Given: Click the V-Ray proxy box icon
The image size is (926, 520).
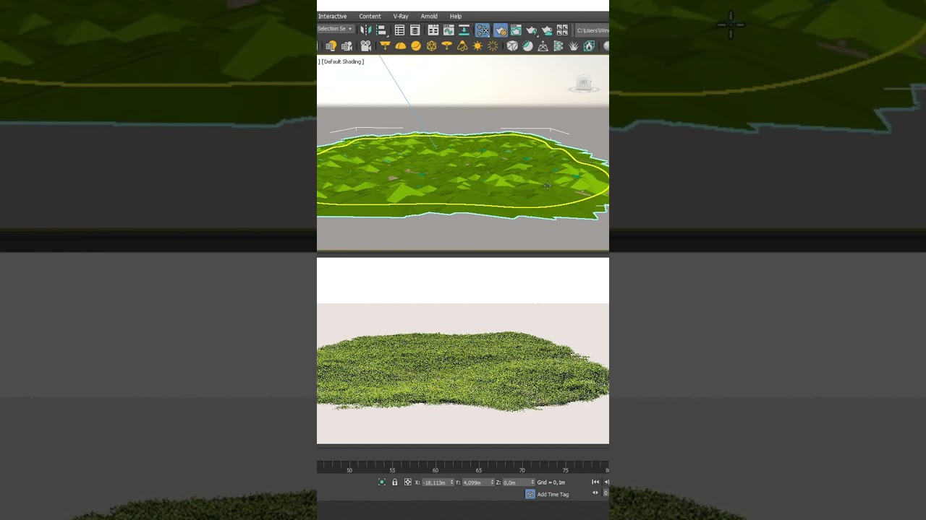Looking at the screenshot, I should coord(512,45).
